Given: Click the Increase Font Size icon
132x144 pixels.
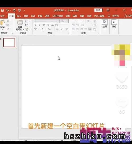Looking at the screenshot, I should pos(57,29).
